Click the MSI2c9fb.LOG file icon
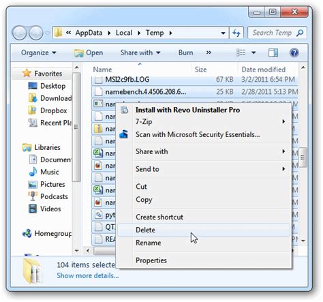The image size is (323, 302). pyautogui.click(x=98, y=80)
